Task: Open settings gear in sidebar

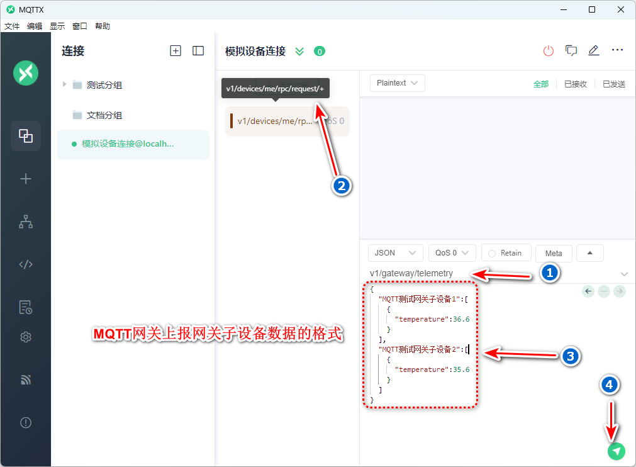Action: point(26,337)
